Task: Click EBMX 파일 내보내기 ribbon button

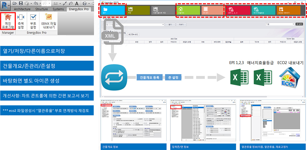Action: tap(49, 21)
